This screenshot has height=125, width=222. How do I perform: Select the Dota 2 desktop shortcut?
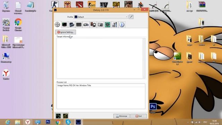point(79,5)
